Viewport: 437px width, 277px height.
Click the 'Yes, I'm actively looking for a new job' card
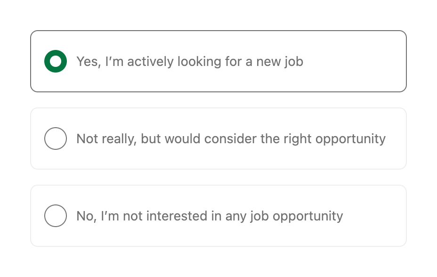pyautogui.click(x=218, y=61)
